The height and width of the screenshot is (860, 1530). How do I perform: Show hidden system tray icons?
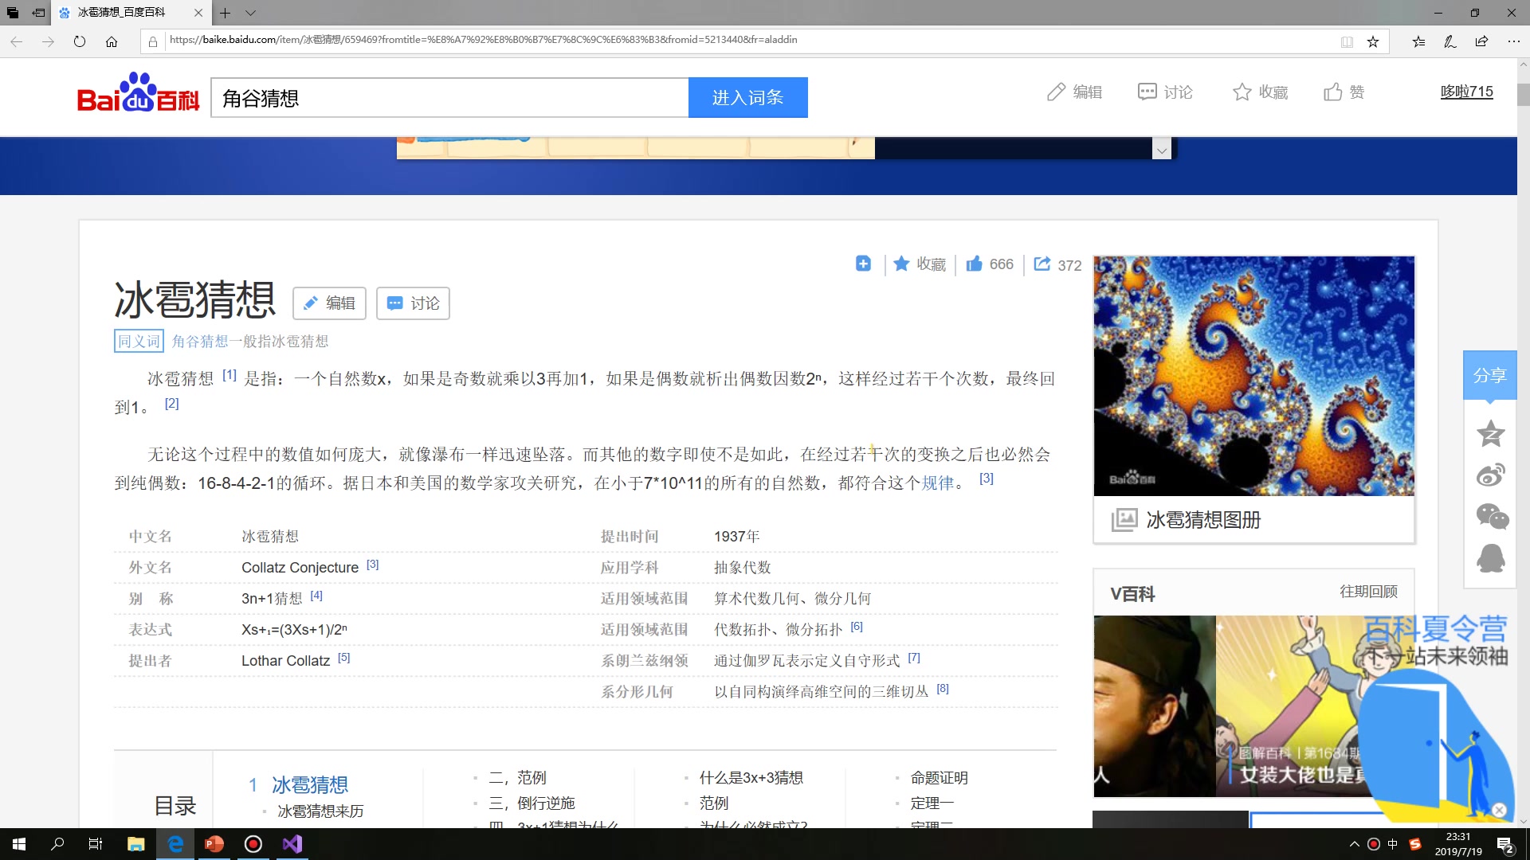(1354, 844)
